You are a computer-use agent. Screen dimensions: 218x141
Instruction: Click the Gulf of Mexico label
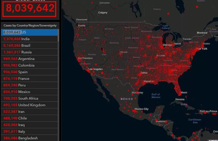click(x=156, y=96)
